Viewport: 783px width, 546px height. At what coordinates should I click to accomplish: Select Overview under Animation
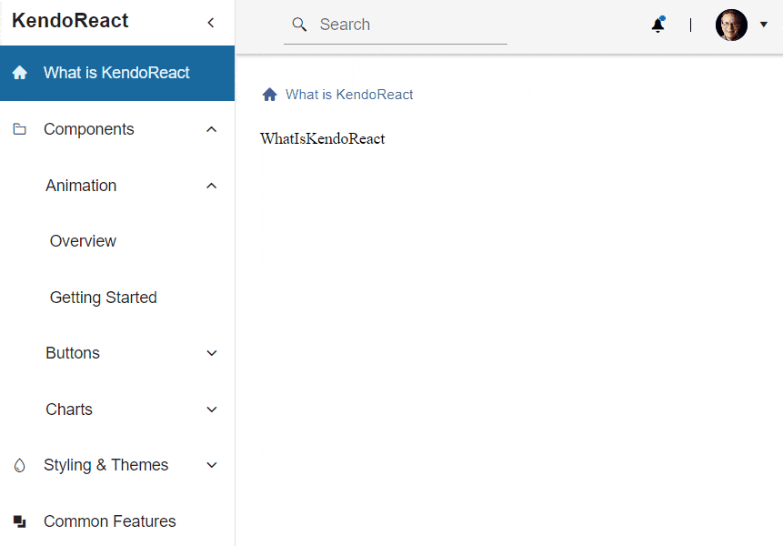pos(83,240)
